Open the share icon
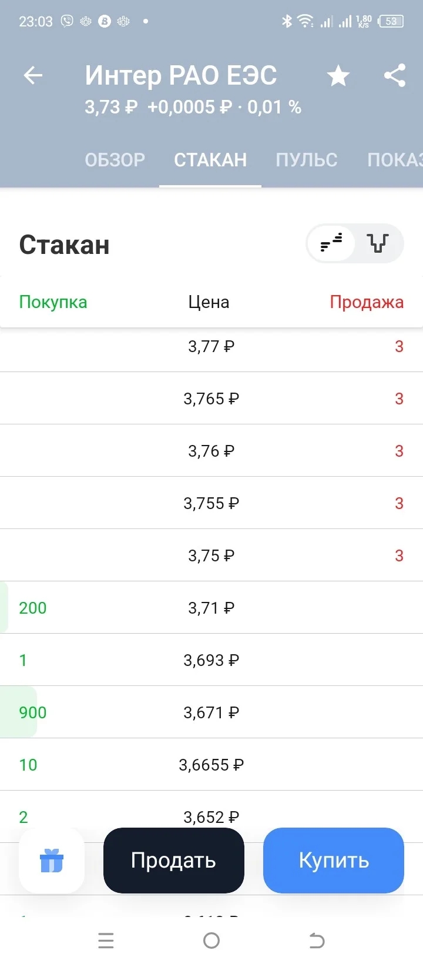This screenshot has height=964, width=423. (x=395, y=75)
